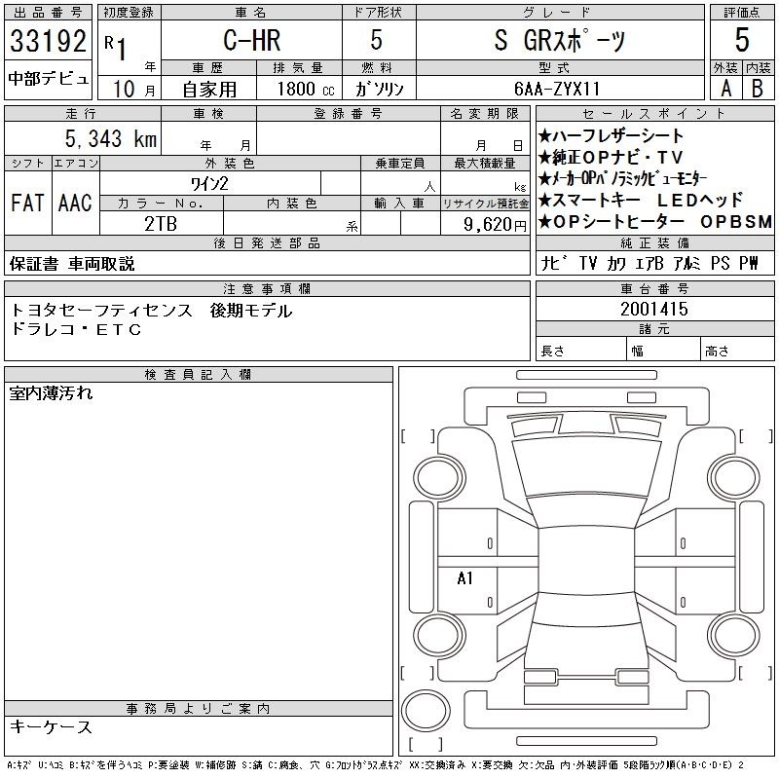779x779 pixels.
Task: Click the 幅 dimension field
Action: 664,349
